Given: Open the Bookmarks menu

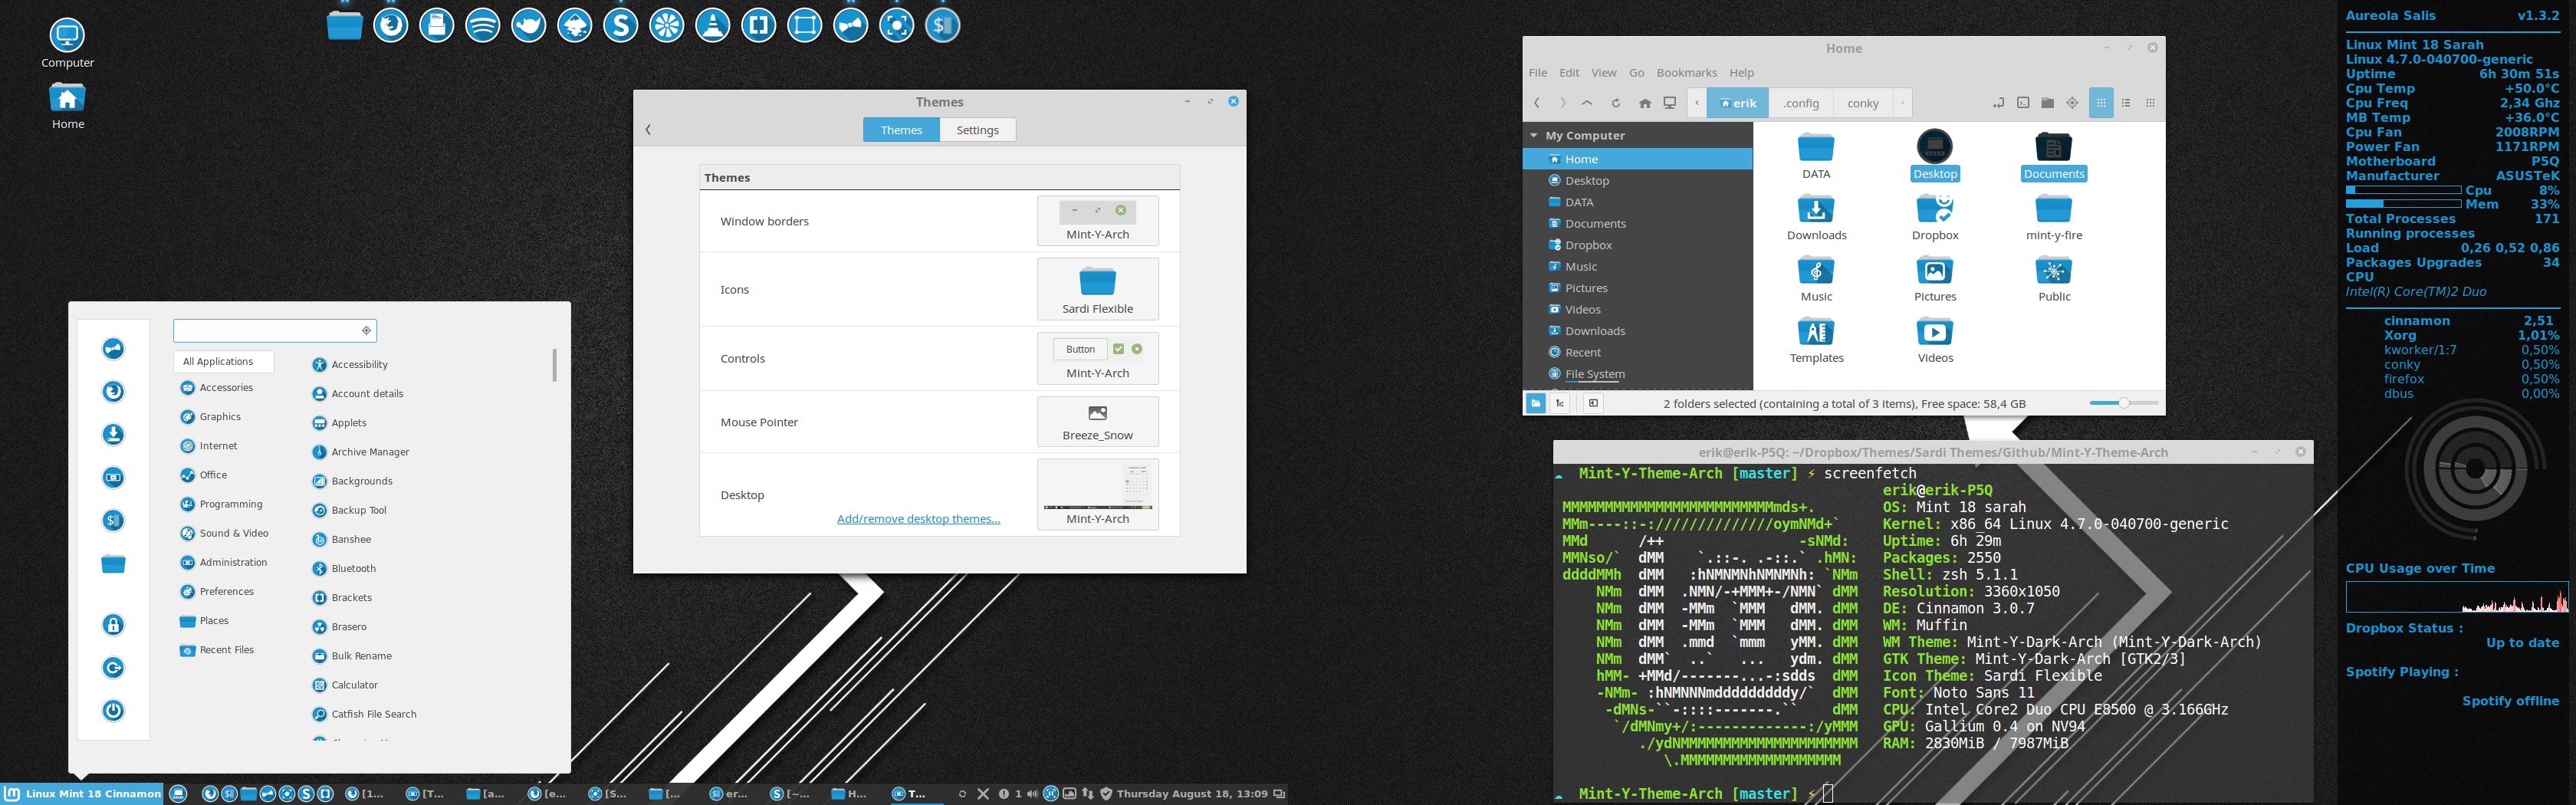Looking at the screenshot, I should [1686, 73].
